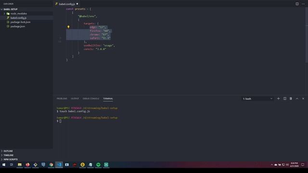Maximize the terminal panel with up chevron
This screenshot has height=173, width=308.
coord(297,99)
